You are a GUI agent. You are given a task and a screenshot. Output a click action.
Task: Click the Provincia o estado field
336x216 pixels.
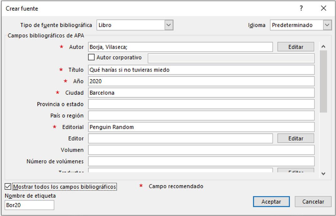pyautogui.click(x=201, y=104)
